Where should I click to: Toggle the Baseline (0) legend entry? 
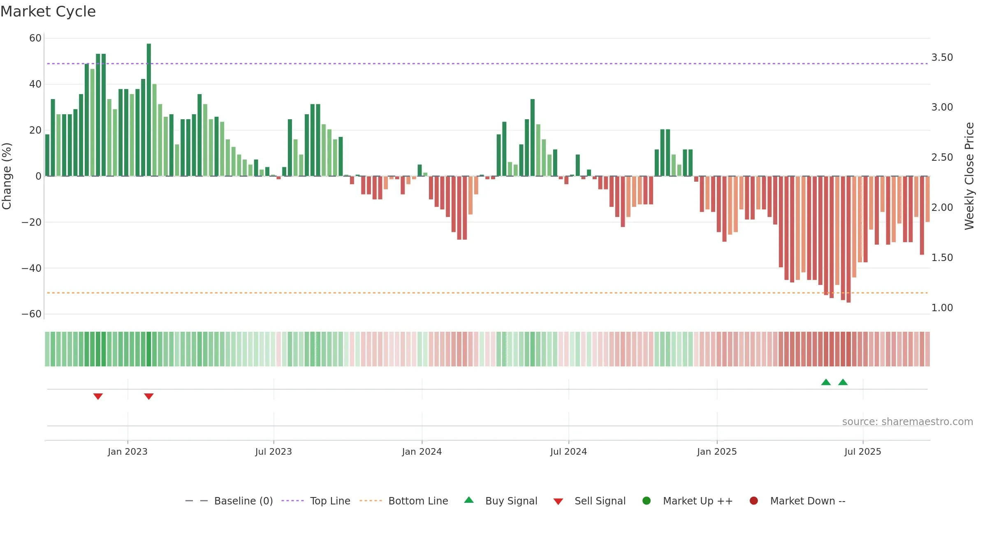coord(229,501)
